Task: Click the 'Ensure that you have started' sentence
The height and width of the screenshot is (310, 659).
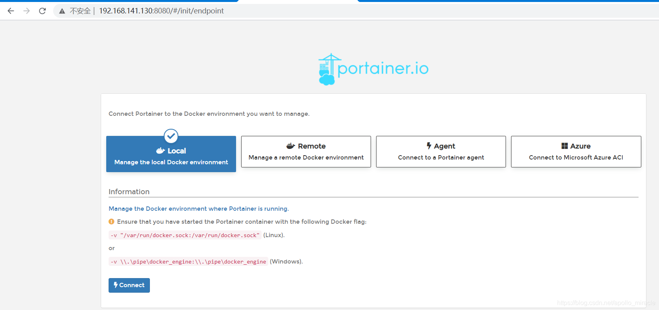Action: coord(242,222)
